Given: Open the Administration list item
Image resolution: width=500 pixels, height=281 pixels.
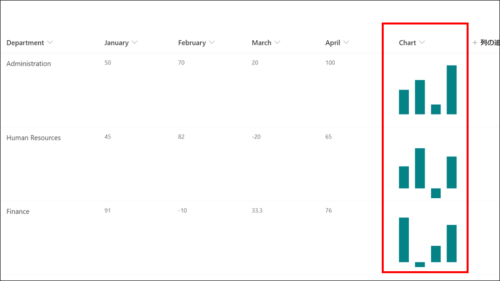Looking at the screenshot, I should (x=28, y=64).
